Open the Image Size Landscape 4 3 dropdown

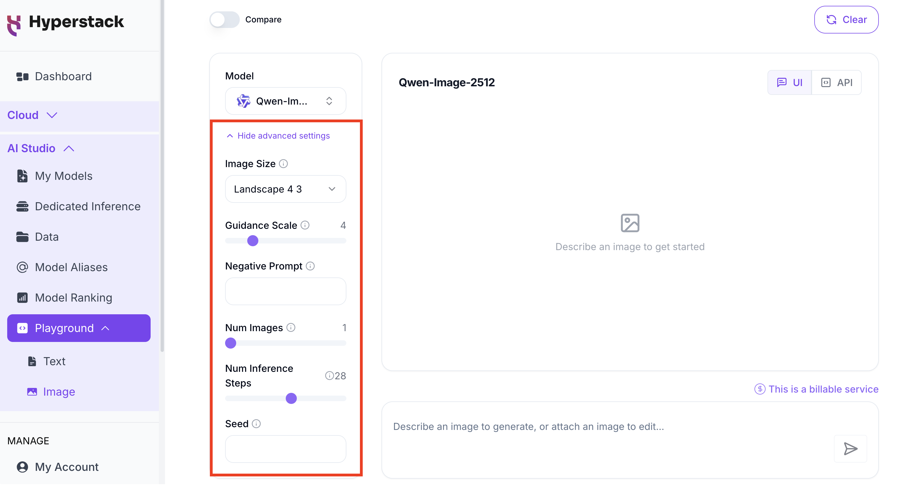coord(285,189)
